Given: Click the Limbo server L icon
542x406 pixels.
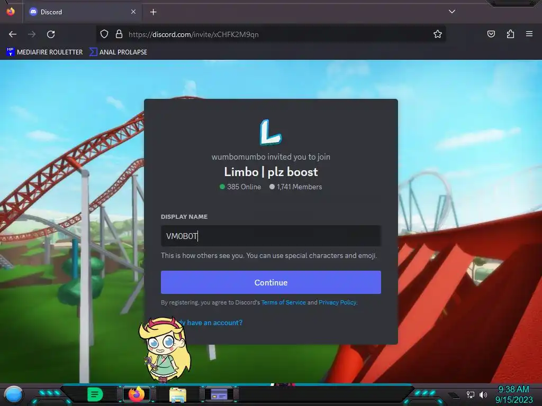Looking at the screenshot, I should click(270, 132).
